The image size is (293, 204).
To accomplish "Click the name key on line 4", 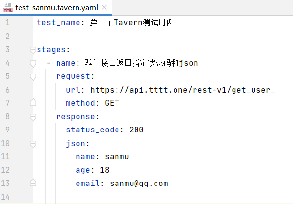I will pos(66,63).
